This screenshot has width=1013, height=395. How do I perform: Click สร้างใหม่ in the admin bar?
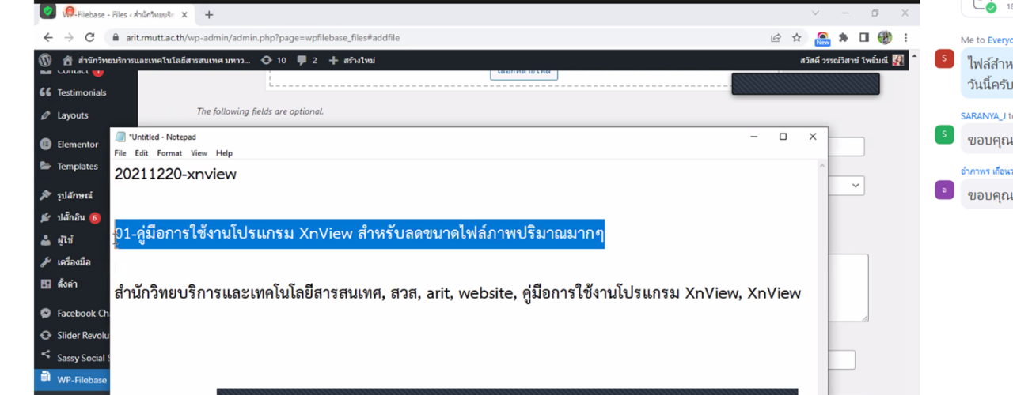(x=352, y=60)
